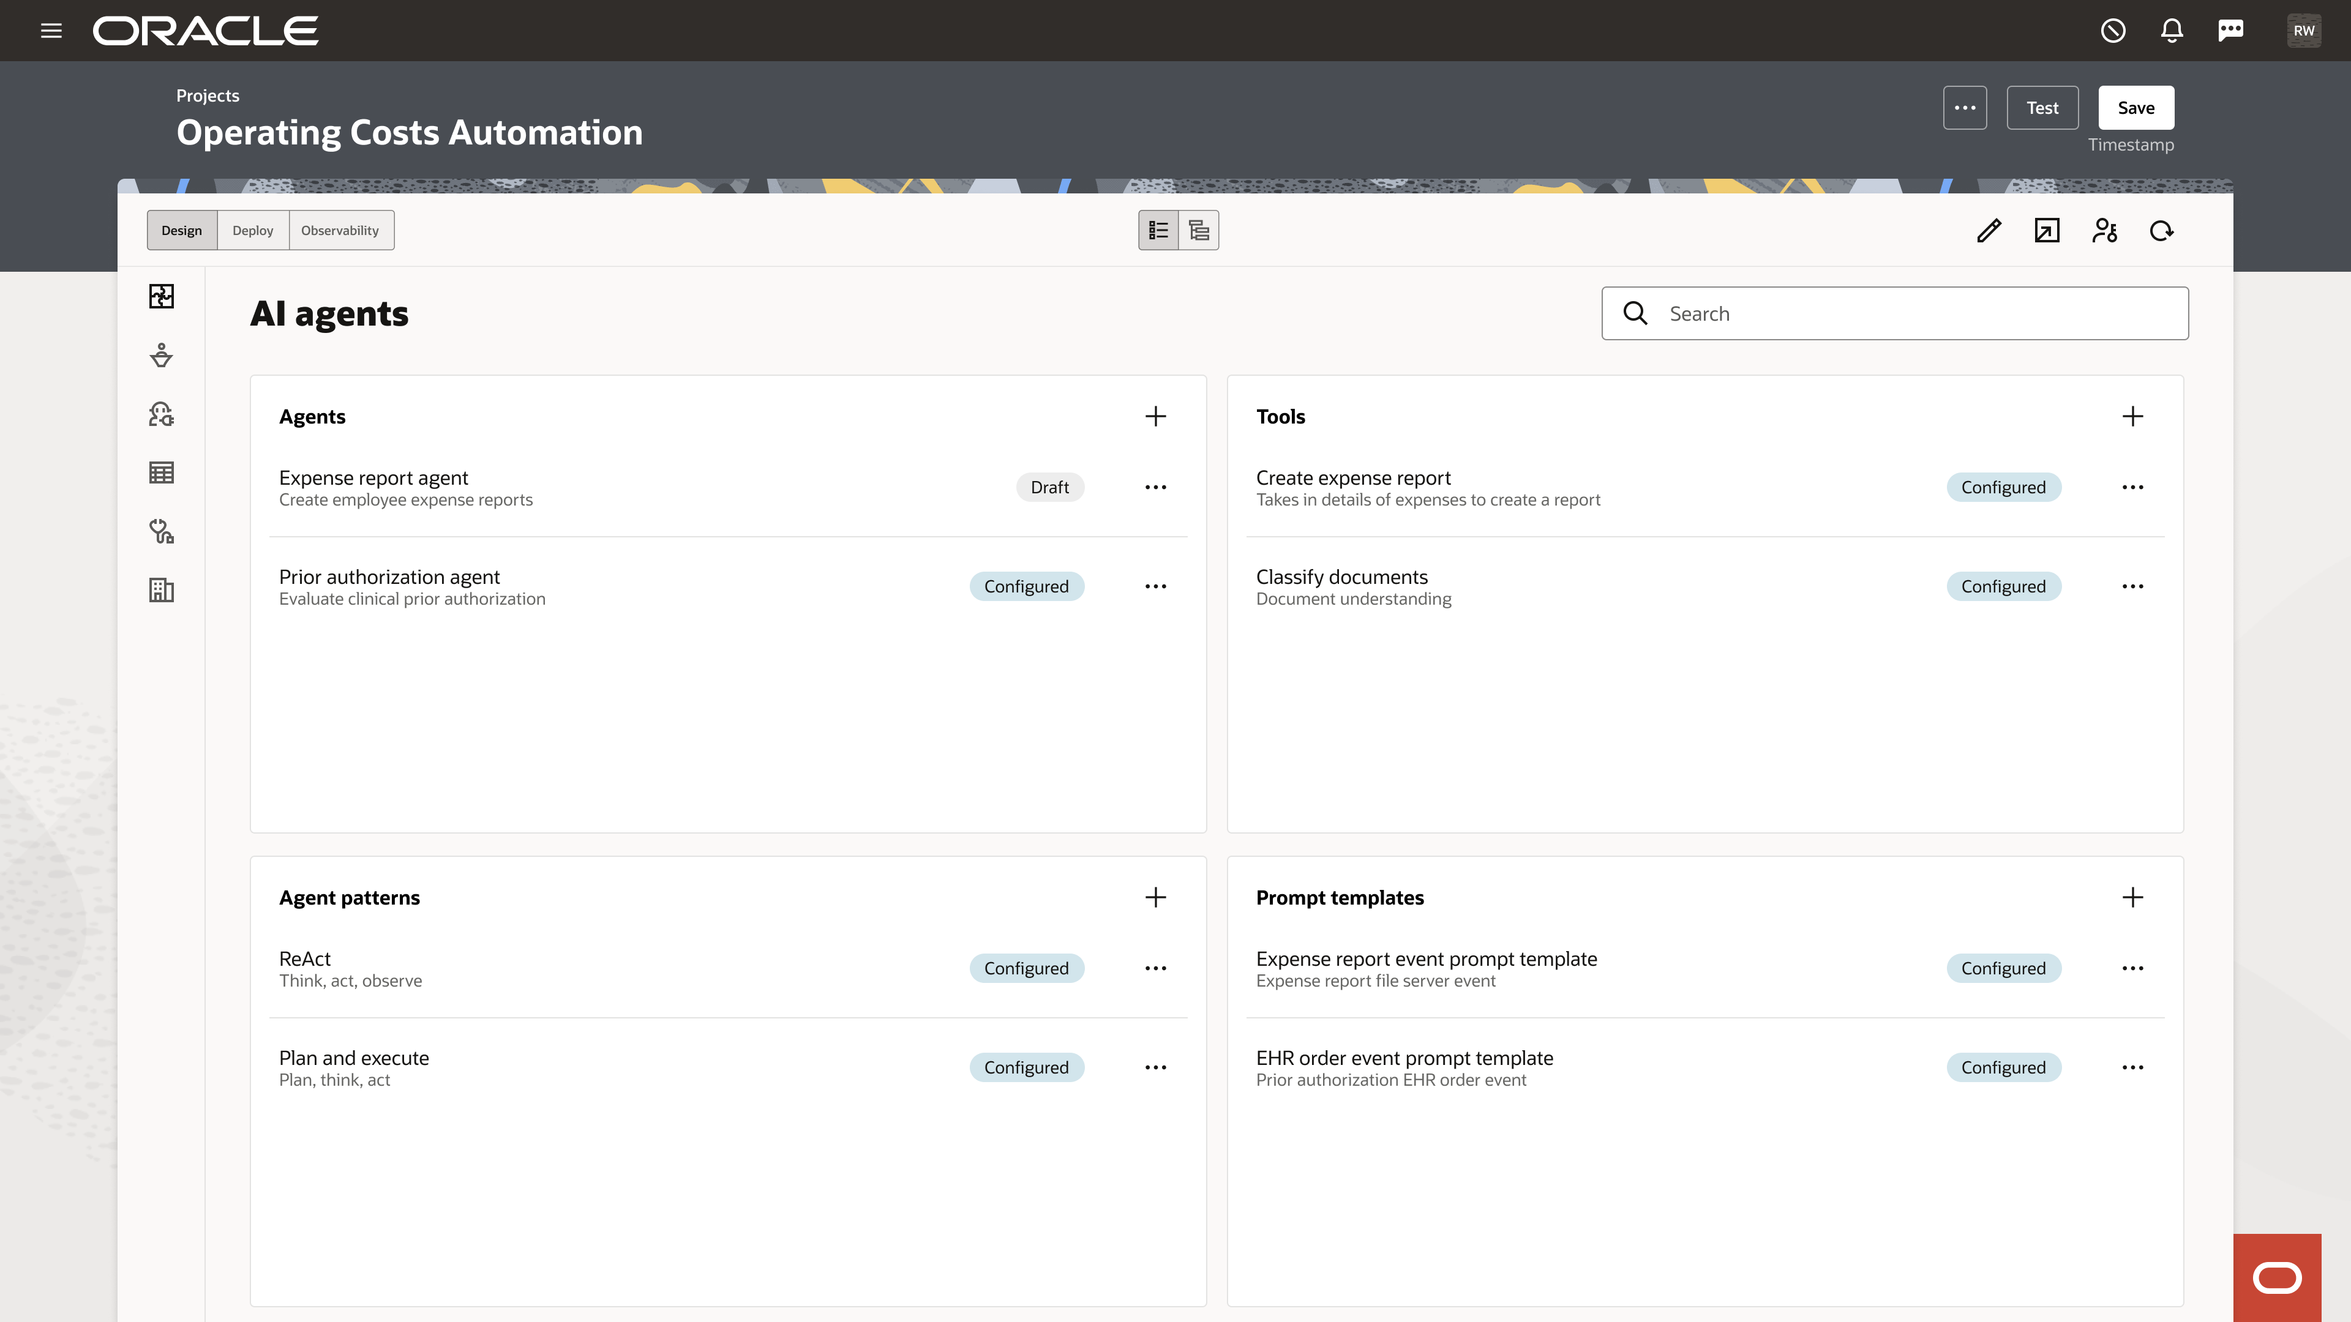Switch to the Deploy tab
2351x1322 pixels.
click(x=253, y=231)
